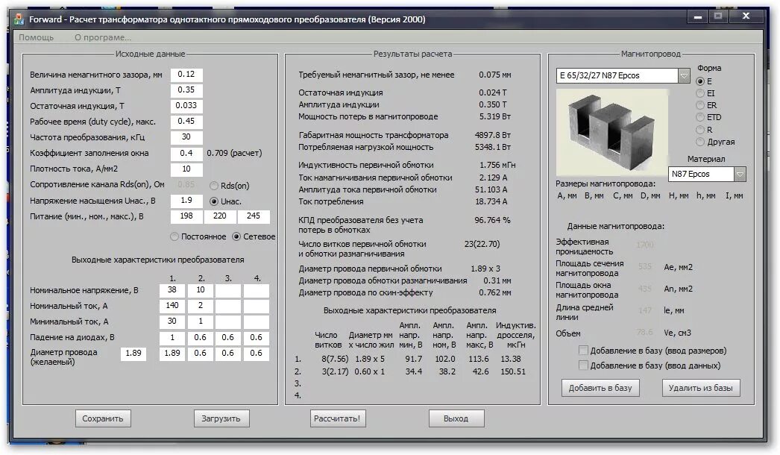The width and height of the screenshot is (780, 455).
Task: Minimize the Forward window
Action: click(x=698, y=16)
